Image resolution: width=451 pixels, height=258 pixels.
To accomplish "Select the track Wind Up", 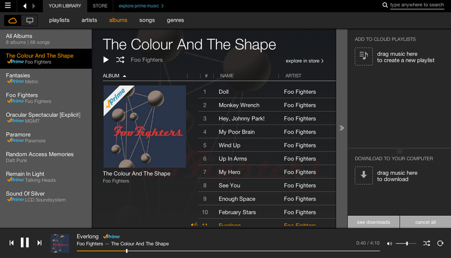I will click(x=267, y=146).
